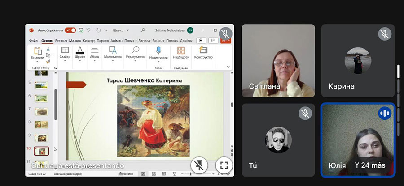Click the record button beside ribbon tabs
404x186 pixels.
click(201, 41)
